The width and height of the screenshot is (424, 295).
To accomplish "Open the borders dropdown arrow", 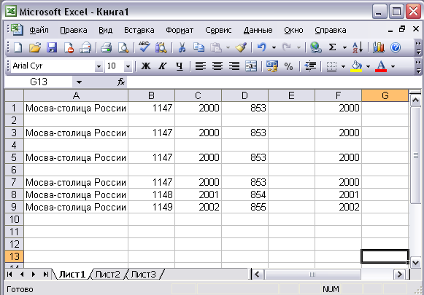I will (x=343, y=66).
